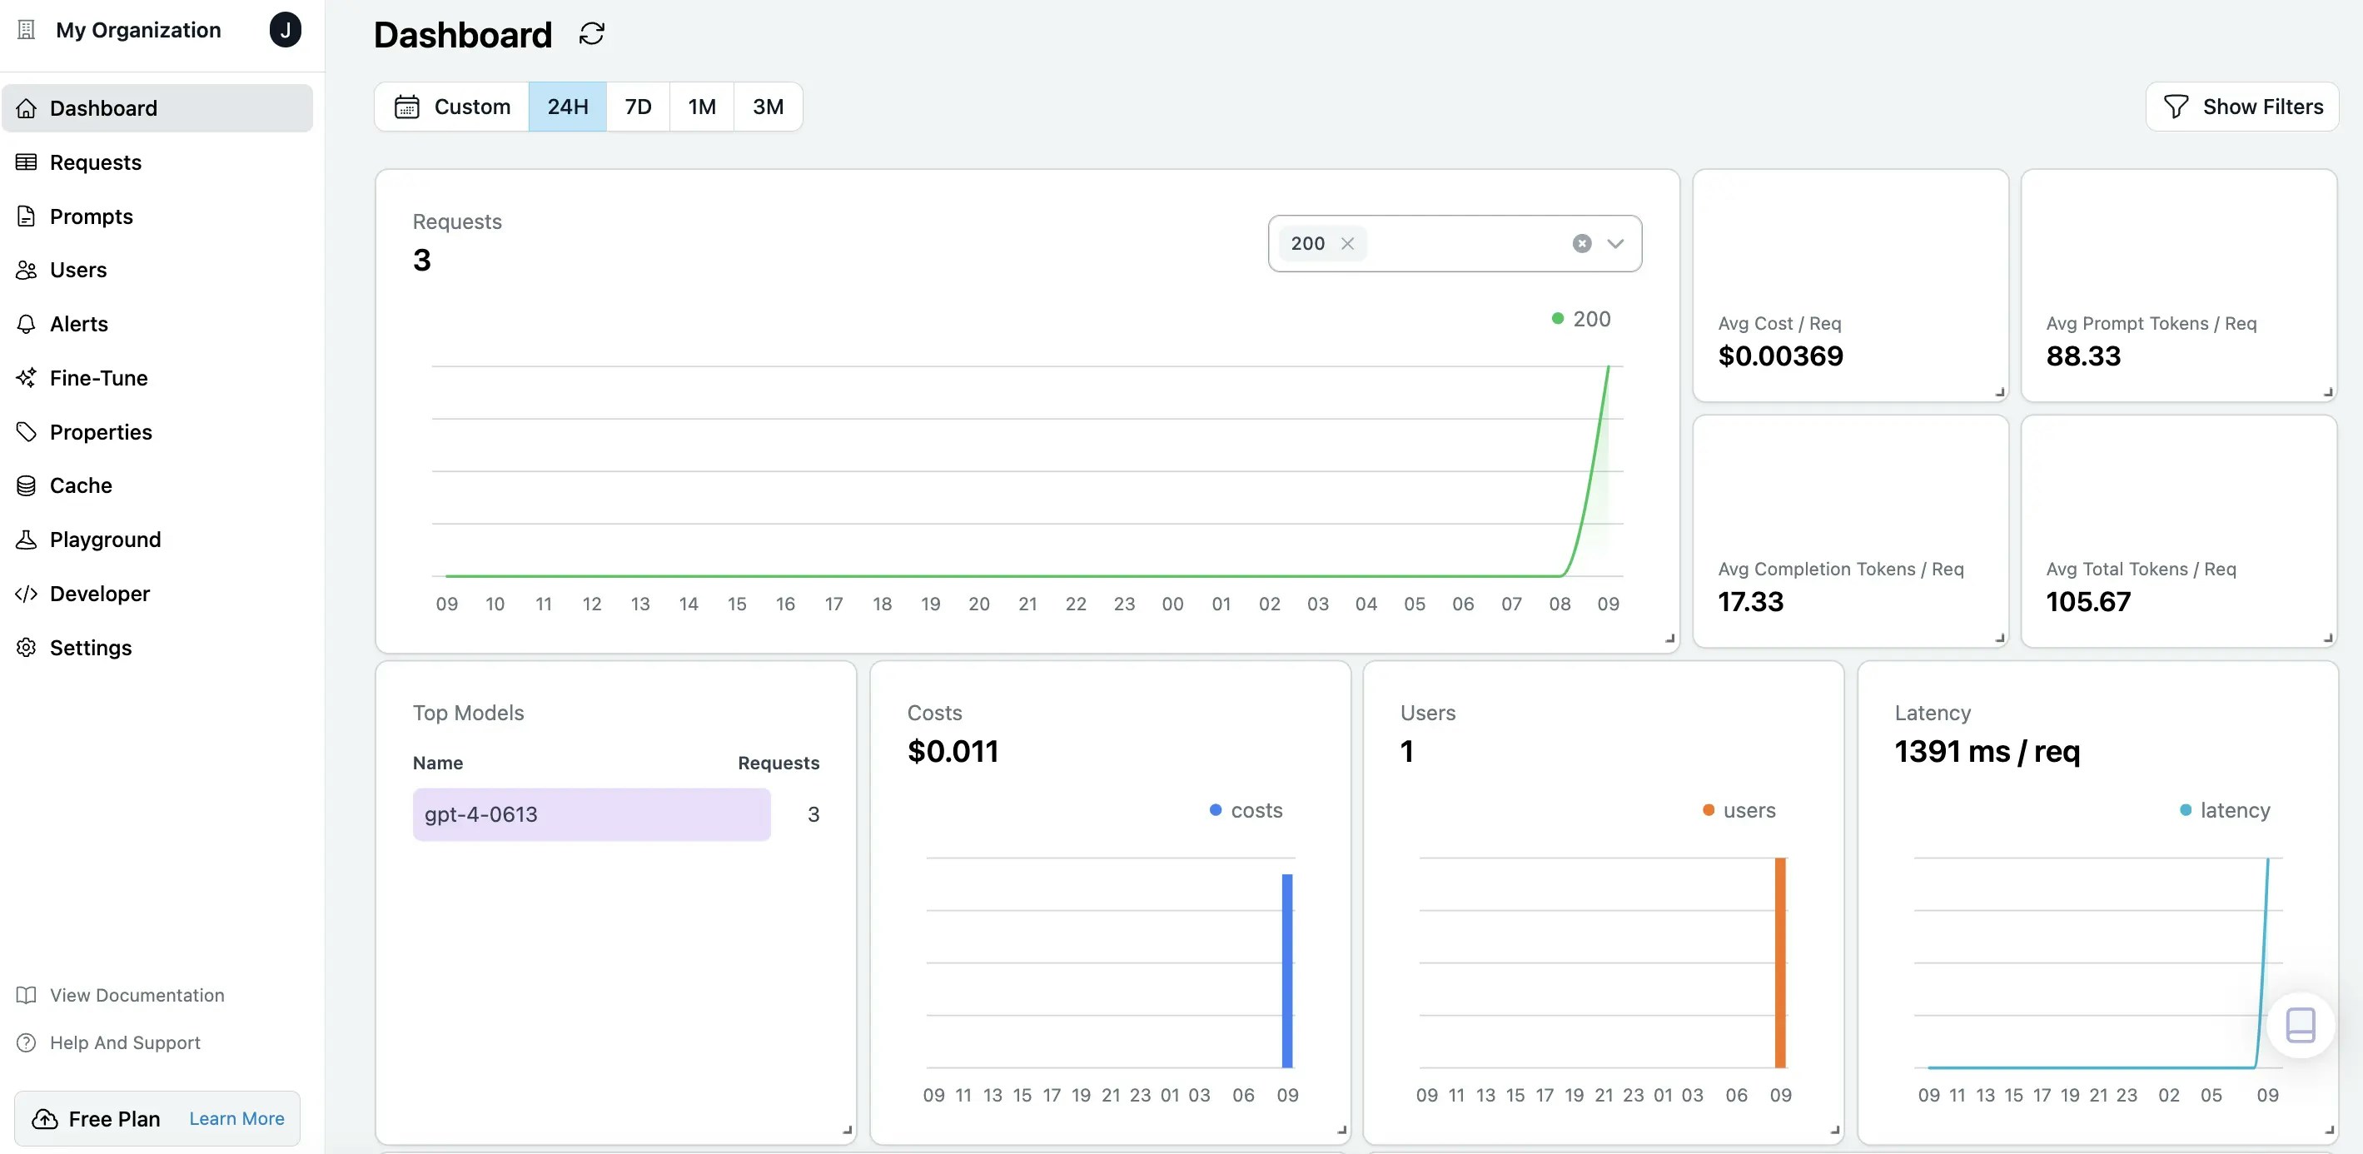Toggle the costs legend series

(1246, 810)
